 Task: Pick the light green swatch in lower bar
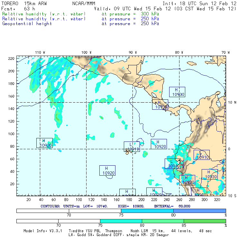(x=163, y=221)
